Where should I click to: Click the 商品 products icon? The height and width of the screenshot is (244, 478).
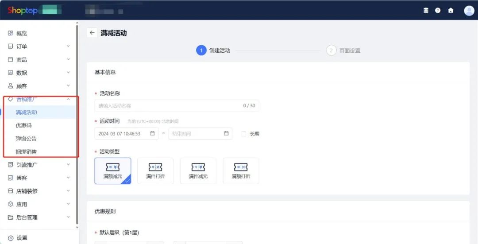click(11, 59)
